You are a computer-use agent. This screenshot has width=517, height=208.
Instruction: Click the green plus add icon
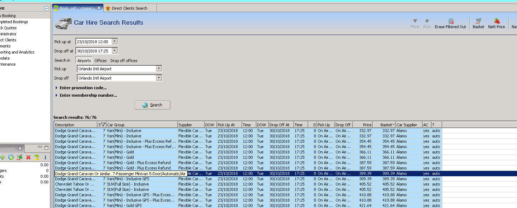[3, 157]
